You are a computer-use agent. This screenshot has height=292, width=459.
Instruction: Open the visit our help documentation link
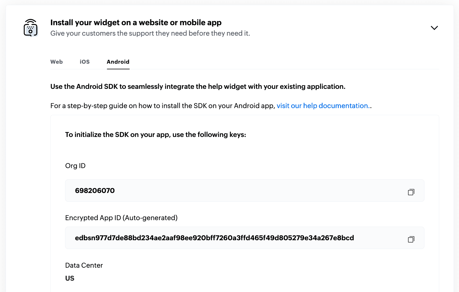(323, 106)
